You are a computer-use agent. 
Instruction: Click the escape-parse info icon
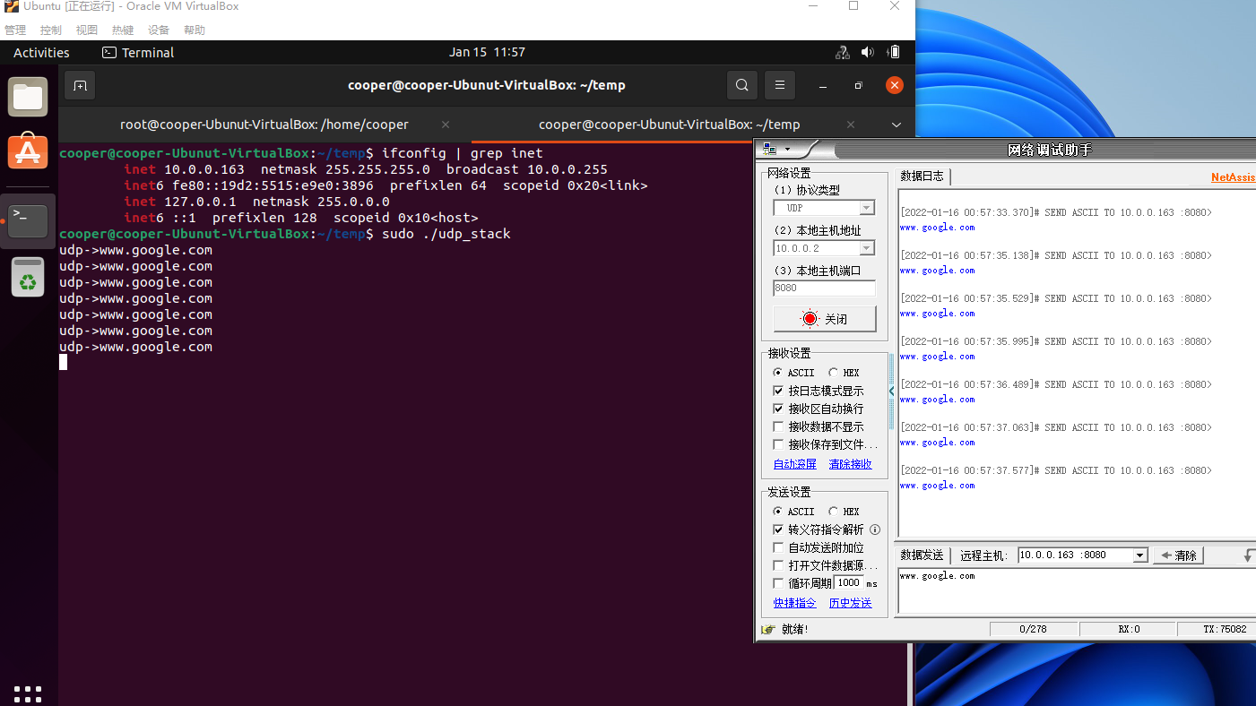pos(875,529)
